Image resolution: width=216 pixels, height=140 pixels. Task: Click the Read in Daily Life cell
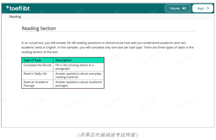click(x=35, y=74)
